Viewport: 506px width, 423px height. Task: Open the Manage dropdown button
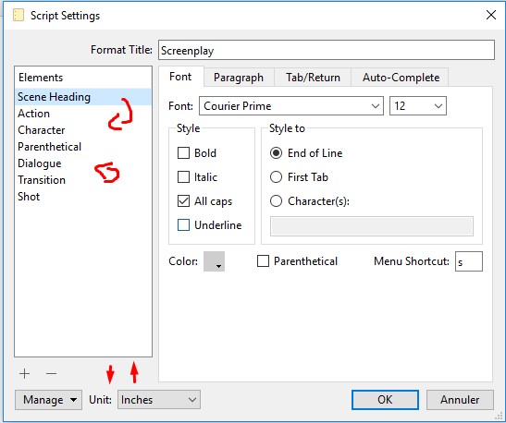[x=48, y=400]
